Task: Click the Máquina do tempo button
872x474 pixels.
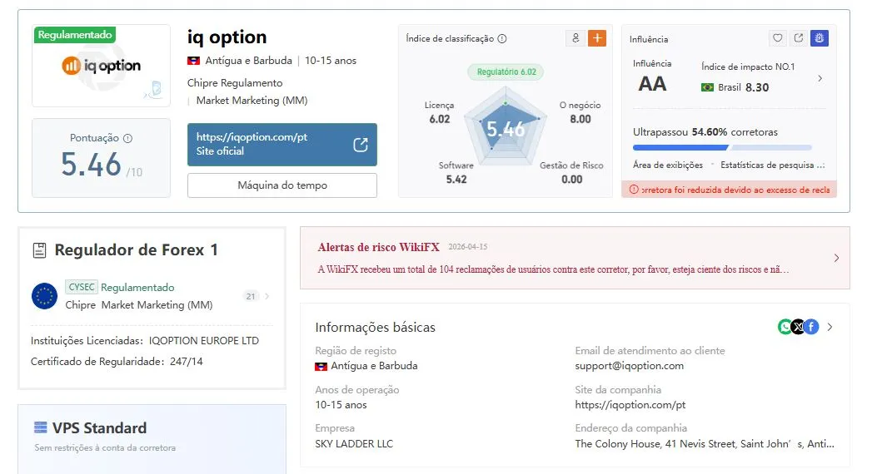Action: (x=282, y=185)
